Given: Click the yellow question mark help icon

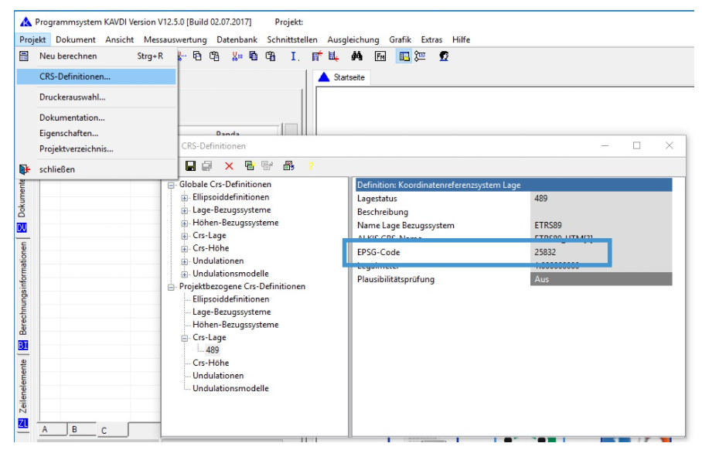Looking at the screenshot, I should (311, 166).
